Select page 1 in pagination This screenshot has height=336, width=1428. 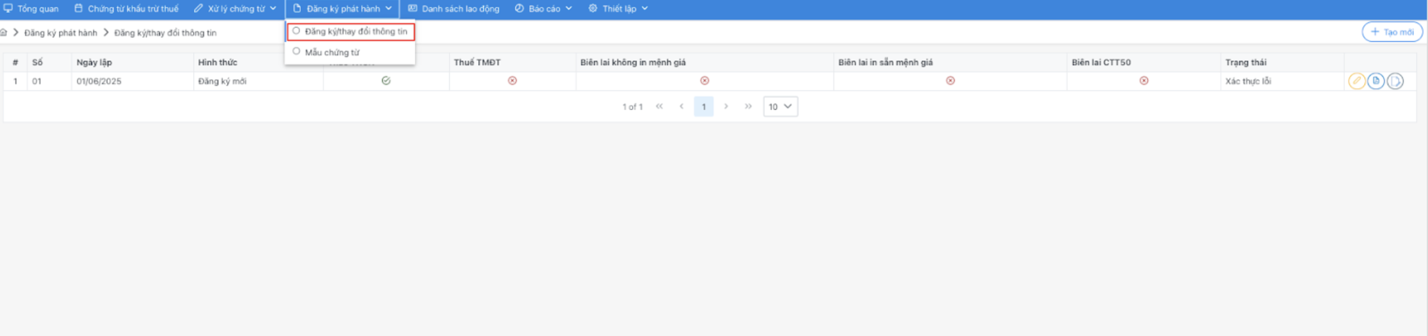tap(704, 106)
